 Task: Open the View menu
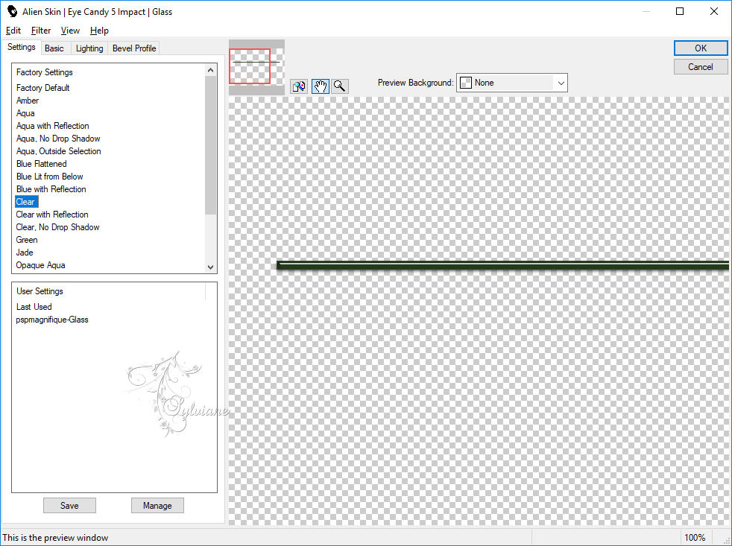pos(70,31)
